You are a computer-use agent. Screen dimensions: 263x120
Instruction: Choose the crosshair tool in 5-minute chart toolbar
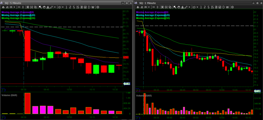[48, 7]
